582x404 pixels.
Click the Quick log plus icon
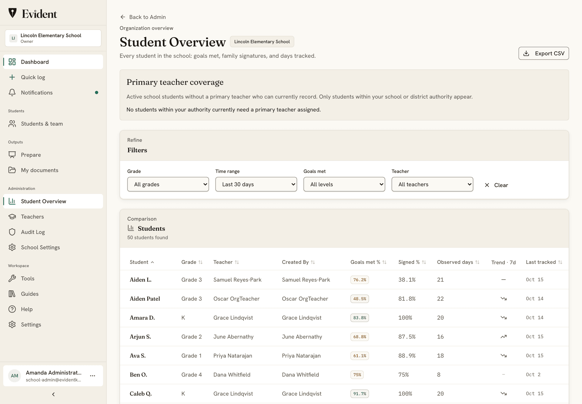12,77
